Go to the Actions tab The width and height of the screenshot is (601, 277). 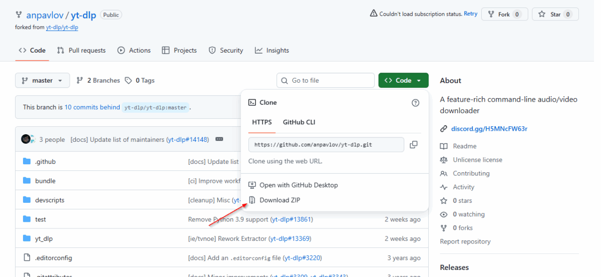(134, 51)
